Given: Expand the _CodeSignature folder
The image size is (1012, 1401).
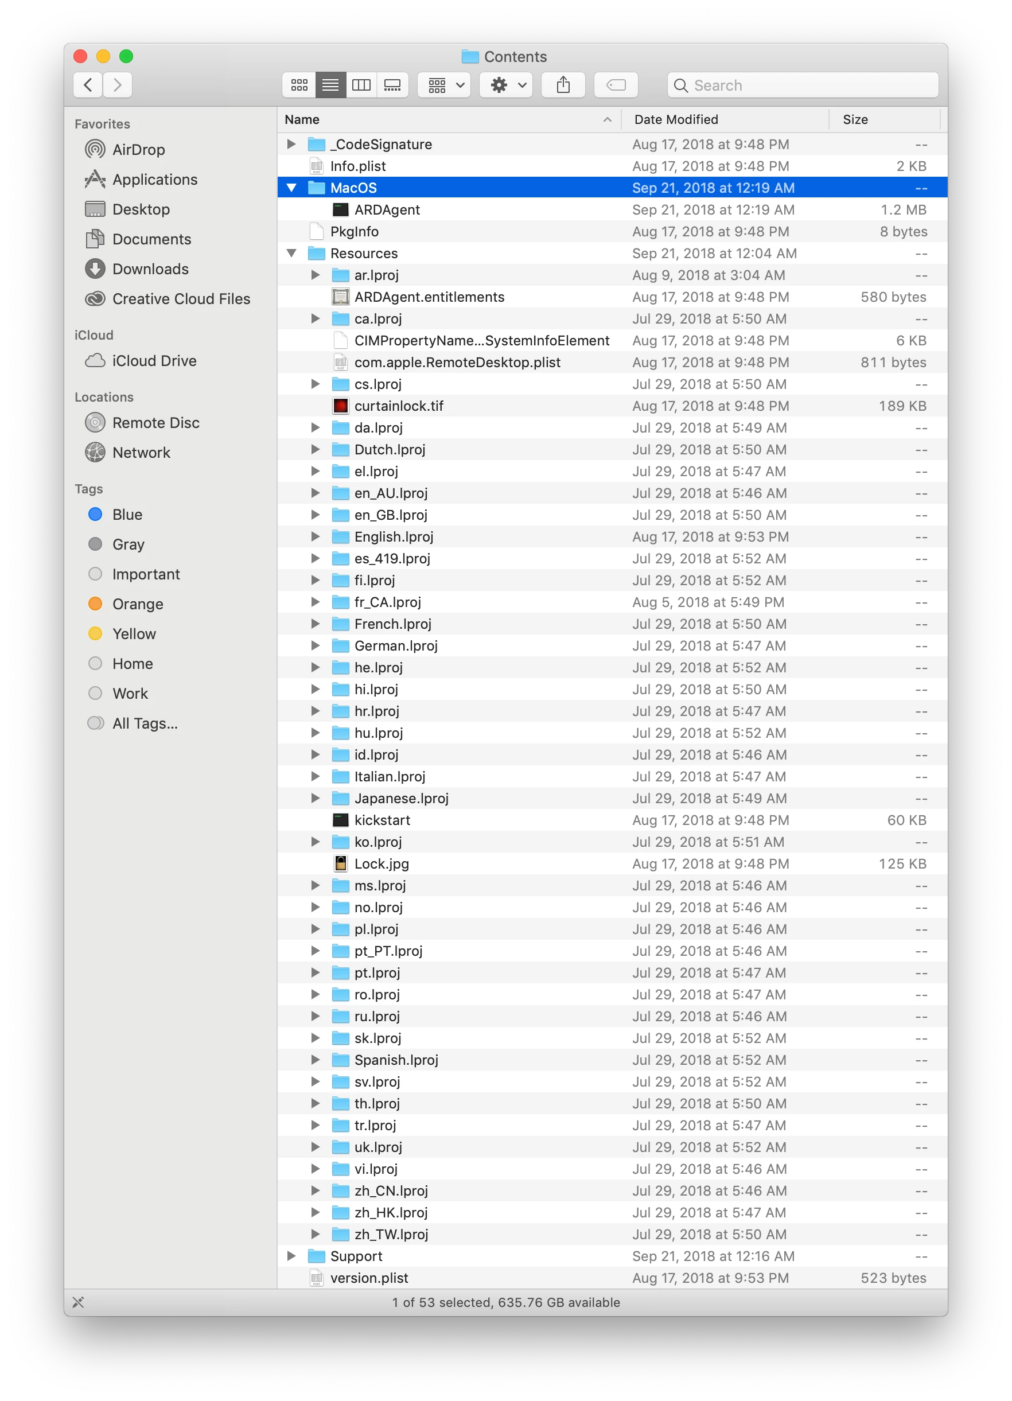Looking at the screenshot, I should [291, 145].
